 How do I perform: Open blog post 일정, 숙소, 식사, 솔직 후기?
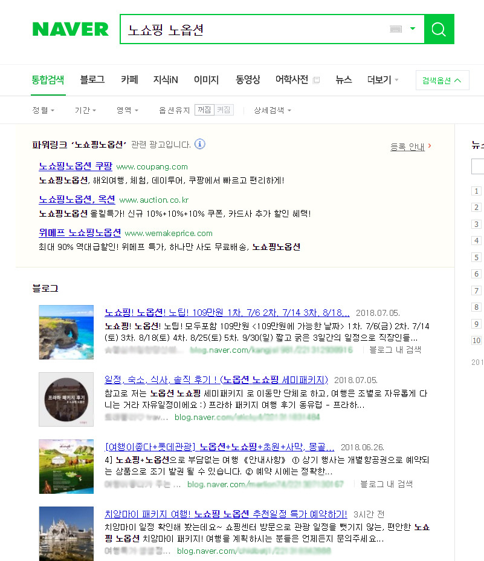pos(216,380)
